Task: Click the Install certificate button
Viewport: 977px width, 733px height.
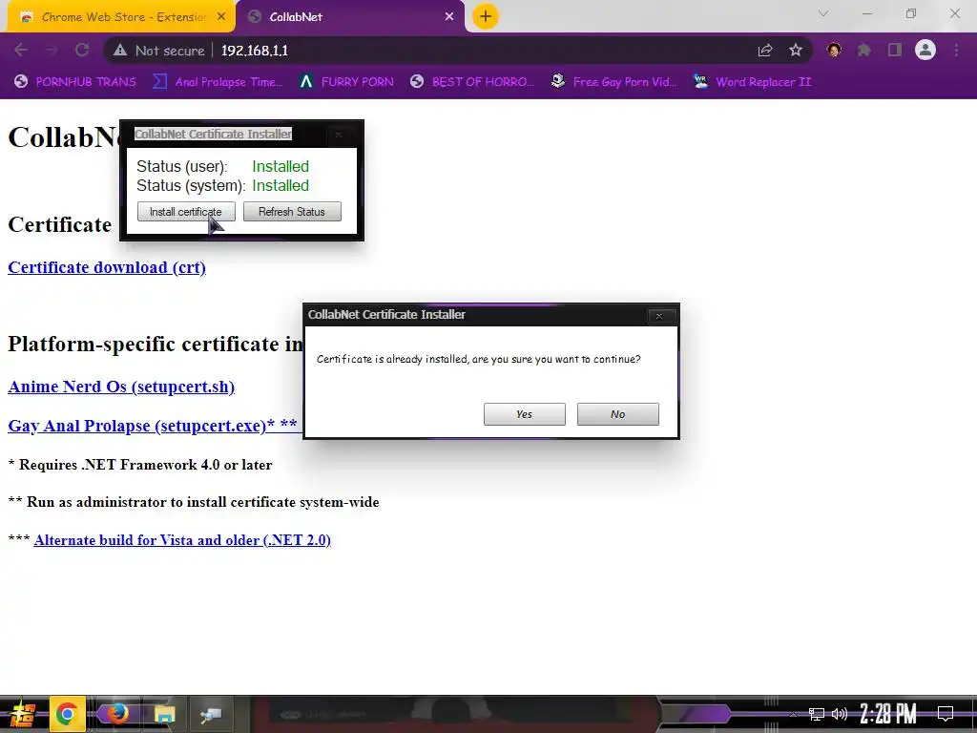Action: [186, 212]
